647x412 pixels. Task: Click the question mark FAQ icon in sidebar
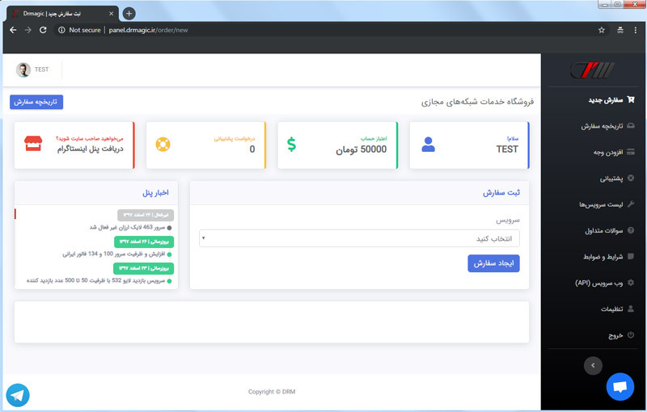coord(631,230)
